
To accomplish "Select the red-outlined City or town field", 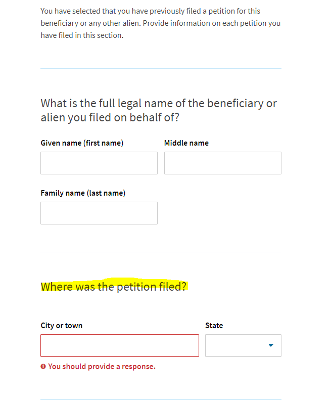I will [x=120, y=345].
